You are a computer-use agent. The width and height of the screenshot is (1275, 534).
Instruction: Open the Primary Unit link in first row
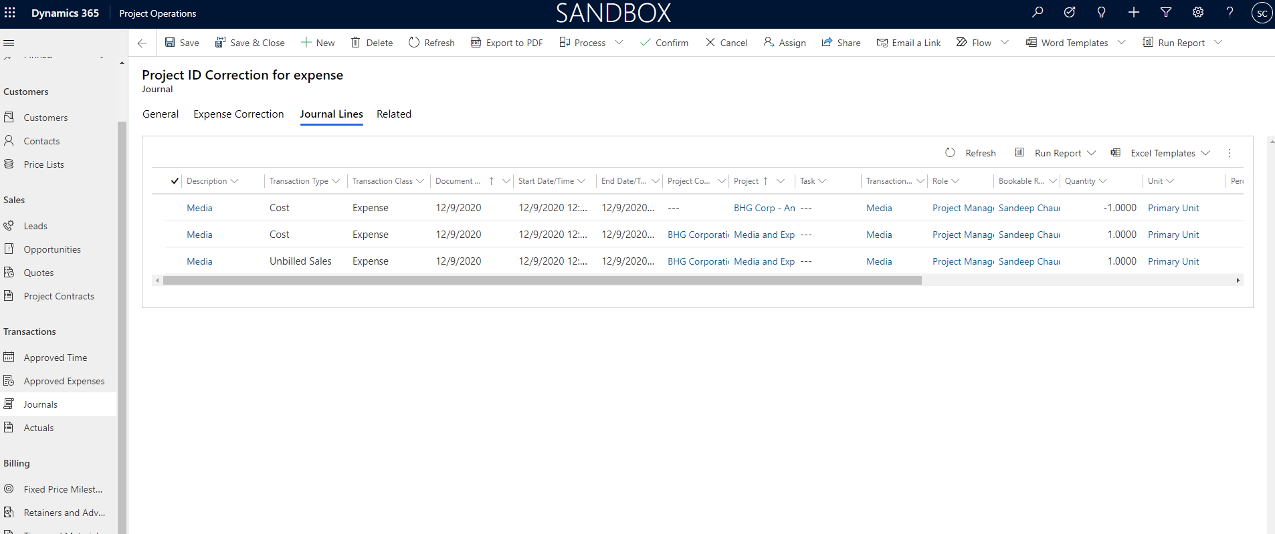1173,208
